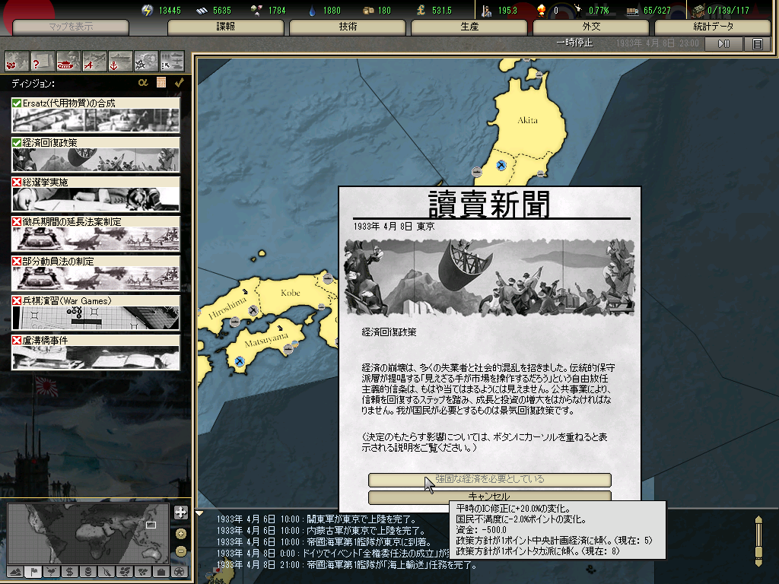This screenshot has height=584, width=779.
Task: Switch to partisan map mode (rifle icon)
Action: pos(107,572)
